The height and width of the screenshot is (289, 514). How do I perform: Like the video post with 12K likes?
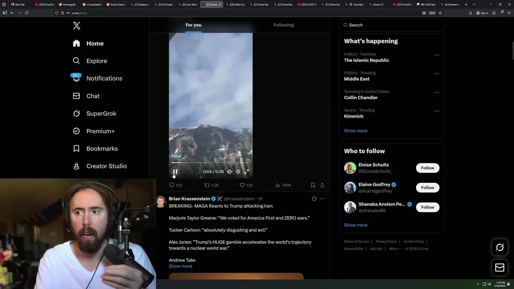[246, 185]
